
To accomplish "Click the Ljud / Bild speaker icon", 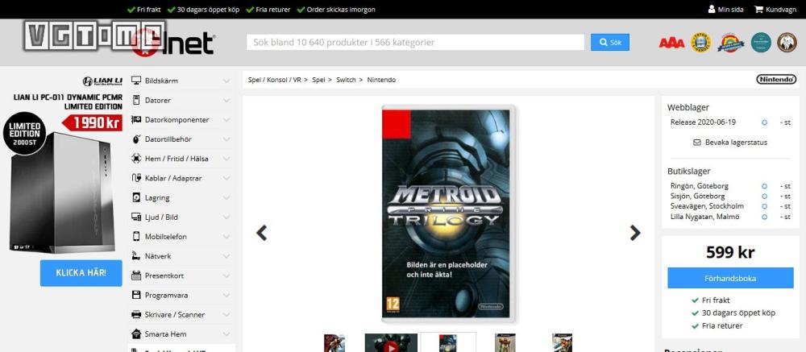I will [x=136, y=217].
